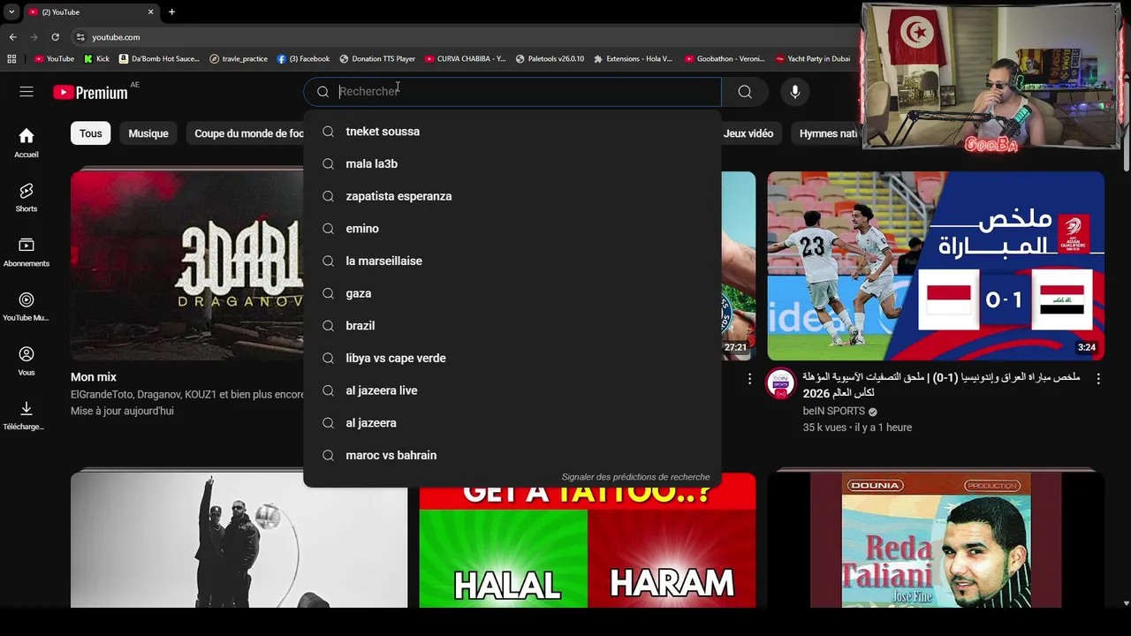Select the Musique filter chip
1131x636 pixels.
148,133
